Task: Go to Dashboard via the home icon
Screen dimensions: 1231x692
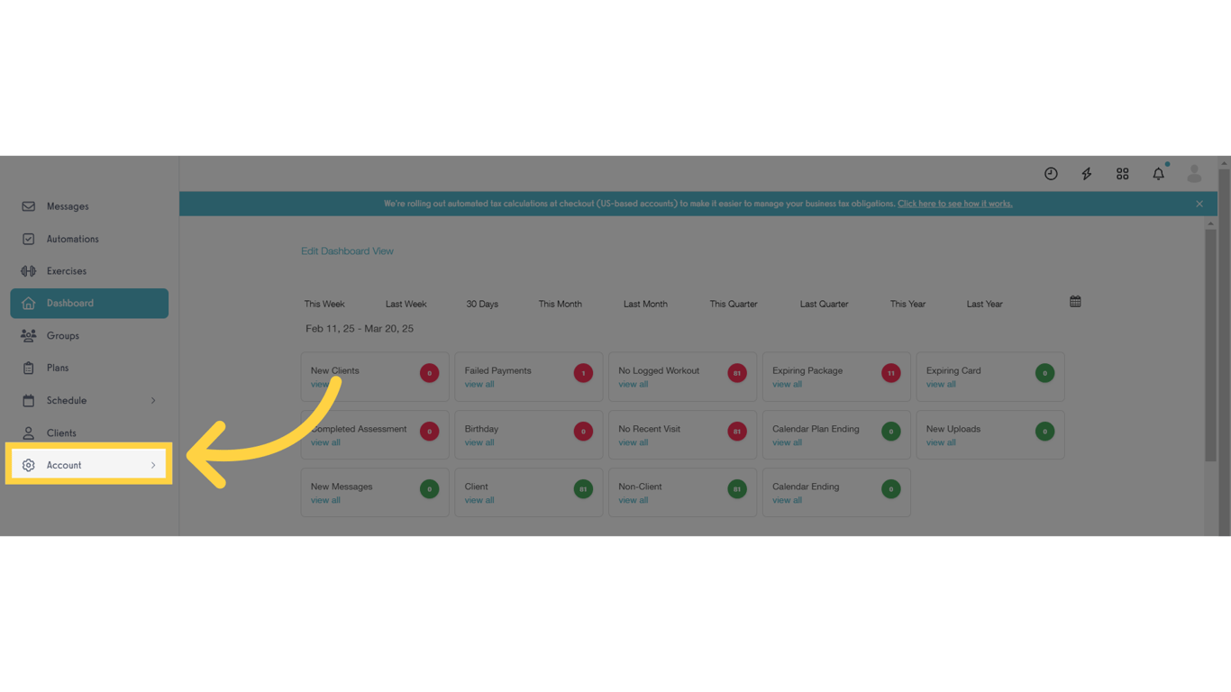Action: [x=29, y=304]
